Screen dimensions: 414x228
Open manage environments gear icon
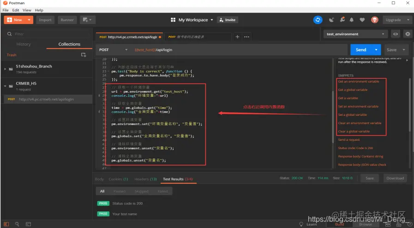tap(408, 34)
